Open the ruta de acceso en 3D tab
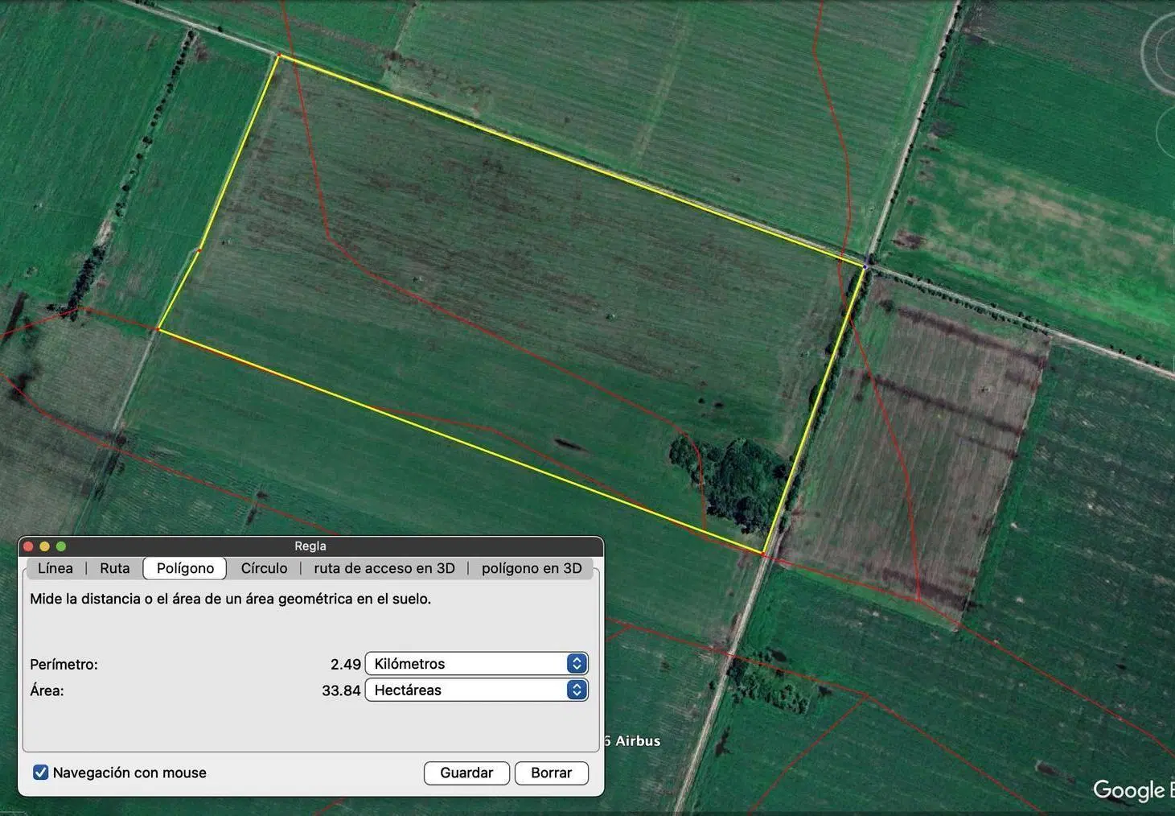The image size is (1175, 816). pos(384,568)
